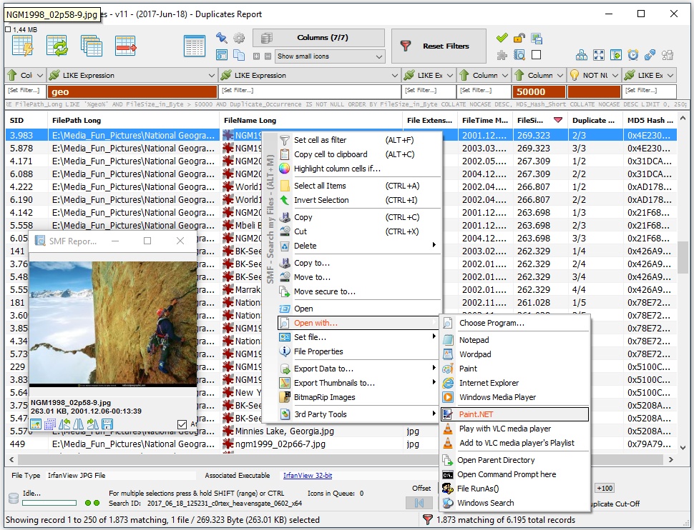This screenshot has height=530, width=694.
Task: Open the NOT NULL filter type dropdown
Action: 594,75
